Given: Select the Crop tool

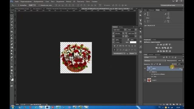Looking at the screenshot, I should (x=12, y=25).
